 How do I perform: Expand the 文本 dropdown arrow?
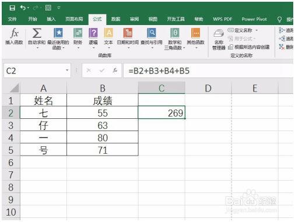pyautogui.click(x=109, y=48)
